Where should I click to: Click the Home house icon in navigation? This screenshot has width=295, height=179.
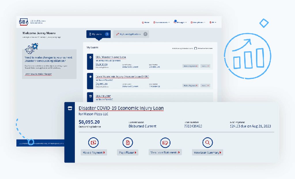pos(143,22)
